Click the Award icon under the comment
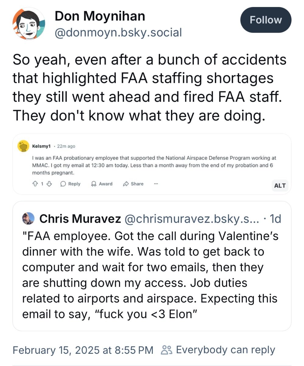The image size is (304, 366). 93,184
